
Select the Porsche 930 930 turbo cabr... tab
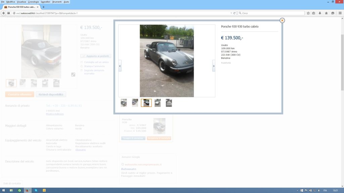click(x=21, y=7)
